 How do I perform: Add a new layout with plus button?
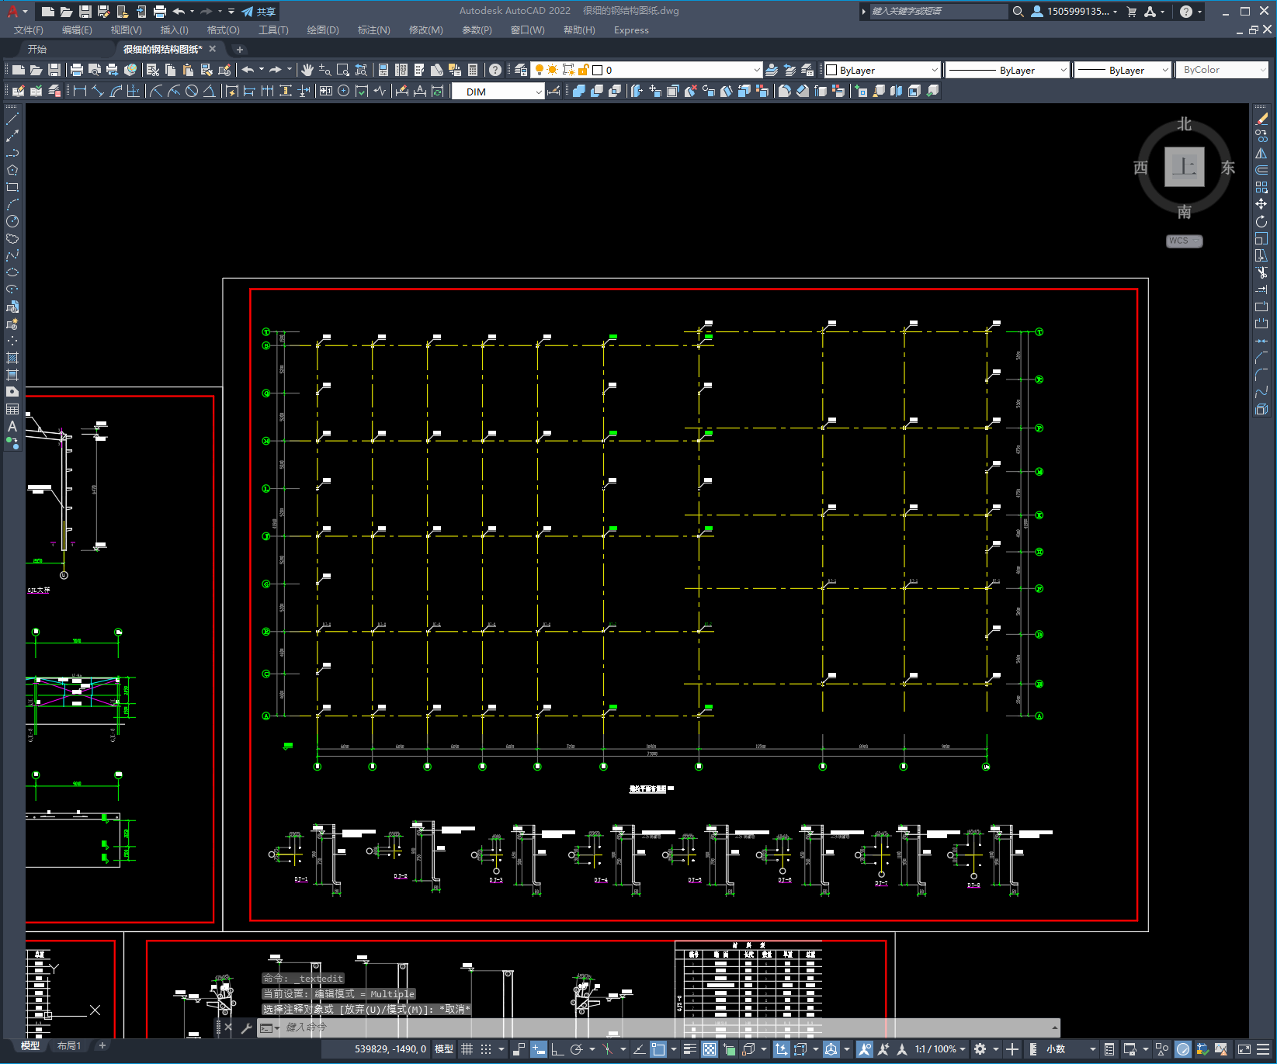click(x=102, y=1046)
